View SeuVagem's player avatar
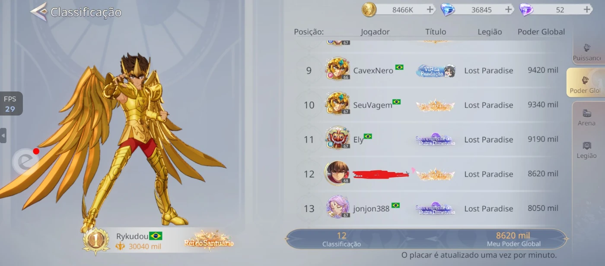Screen dimensions: 605x266 tap(338, 103)
